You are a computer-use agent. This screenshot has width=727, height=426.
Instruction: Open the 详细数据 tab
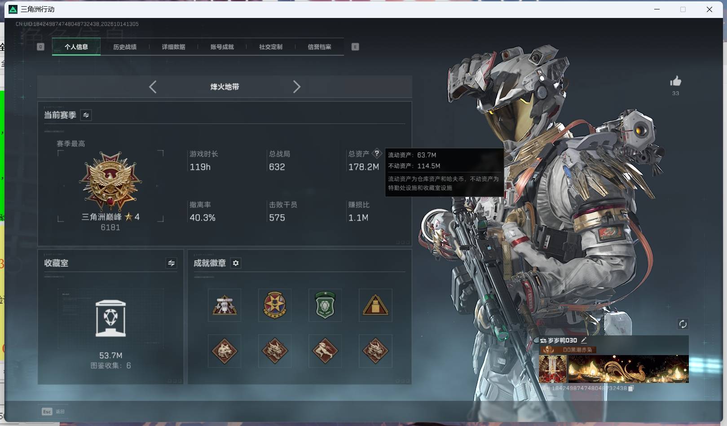tap(173, 47)
